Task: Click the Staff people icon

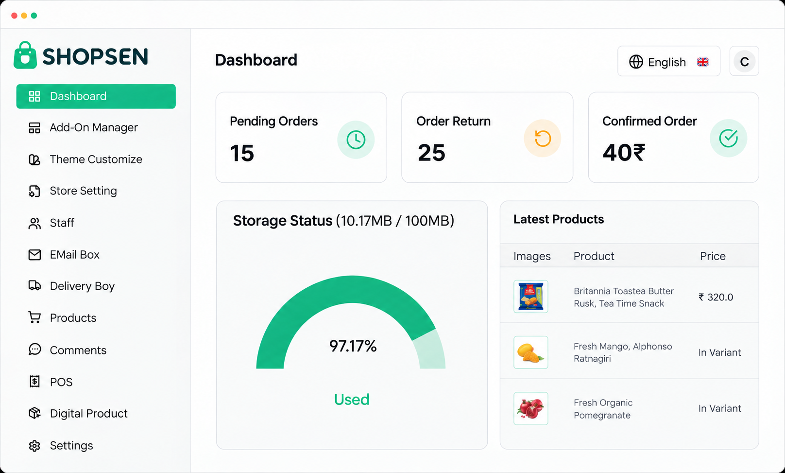Action: click(34, 223)
